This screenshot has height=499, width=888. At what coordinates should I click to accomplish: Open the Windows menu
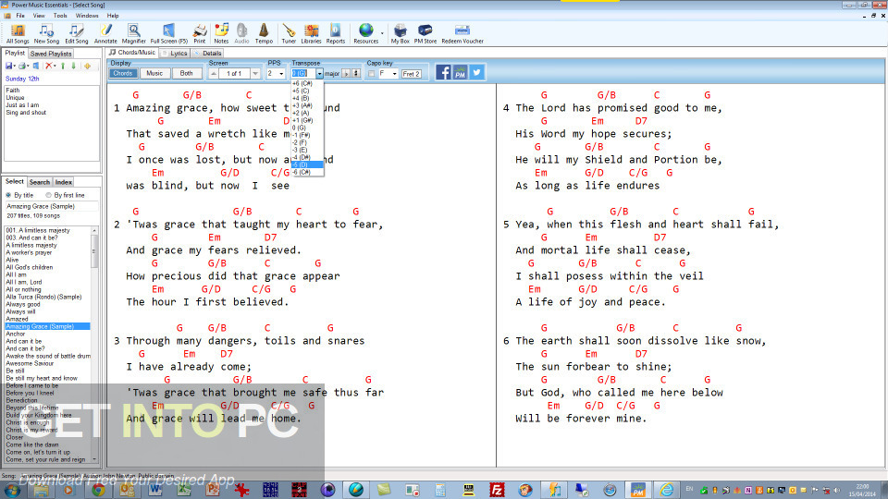[x=87, y=16]
